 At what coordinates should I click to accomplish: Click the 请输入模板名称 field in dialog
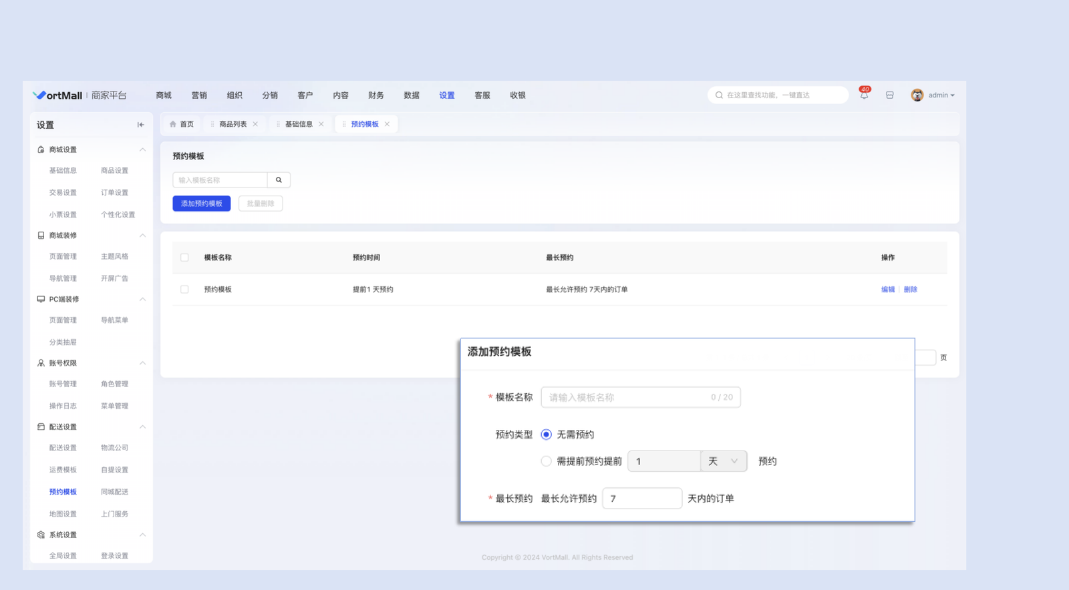[641, 397]
